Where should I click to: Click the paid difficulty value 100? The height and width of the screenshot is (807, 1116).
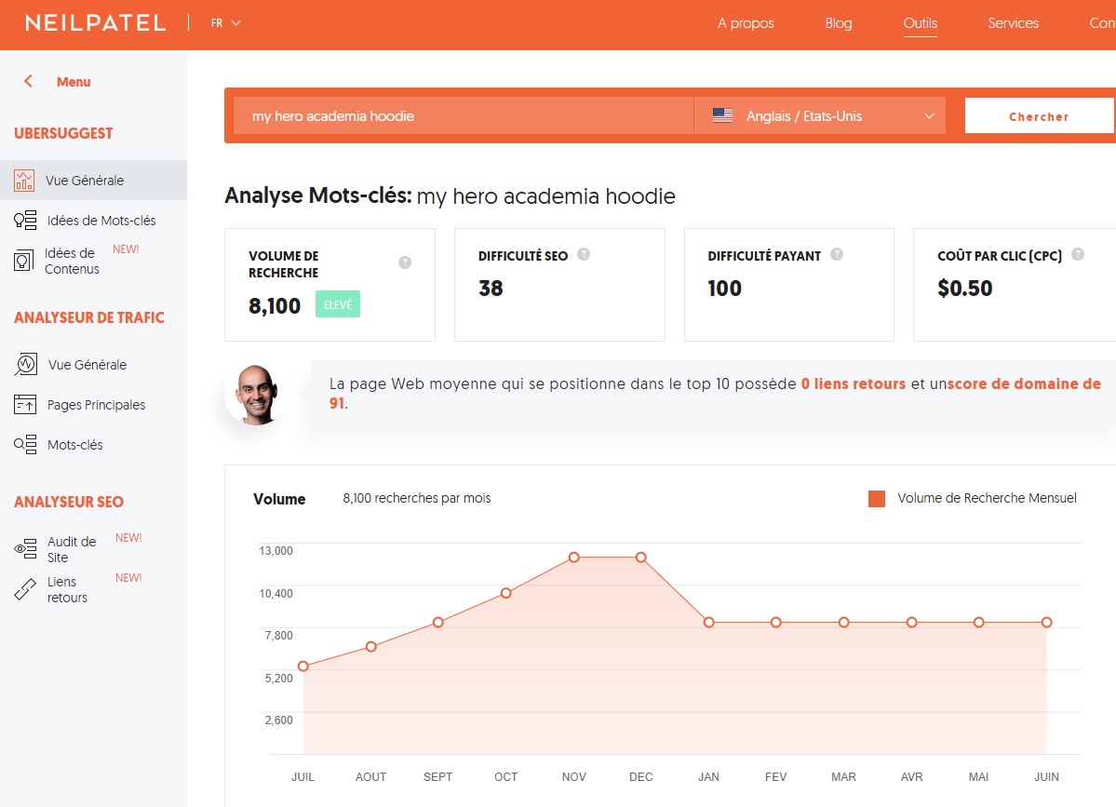pos(724,289)
